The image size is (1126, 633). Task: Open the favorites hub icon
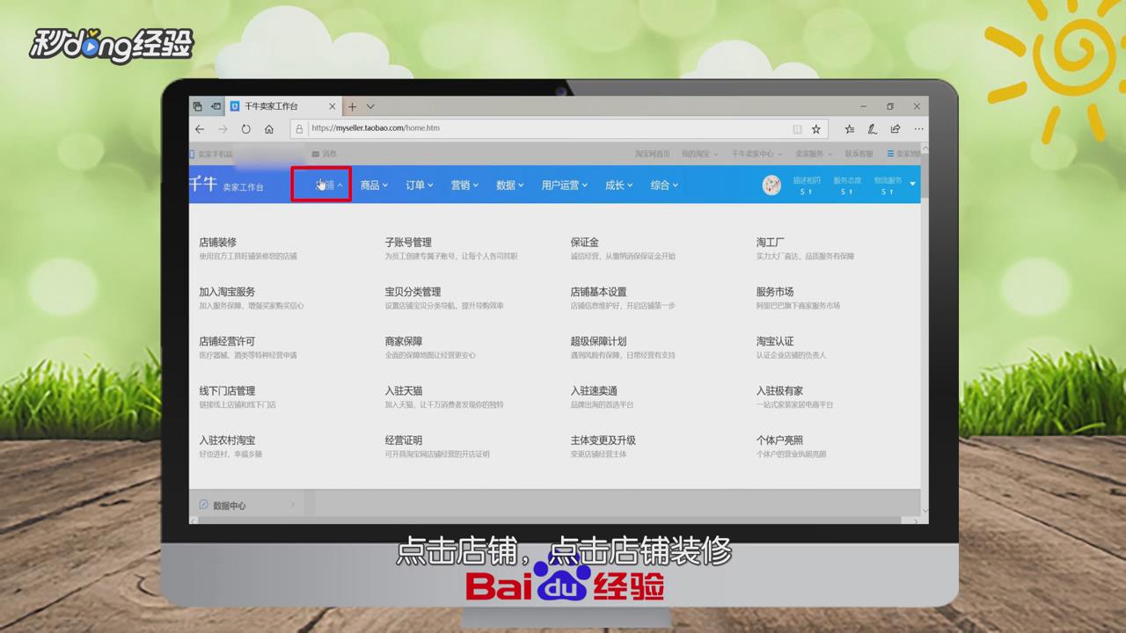(849, 128)
